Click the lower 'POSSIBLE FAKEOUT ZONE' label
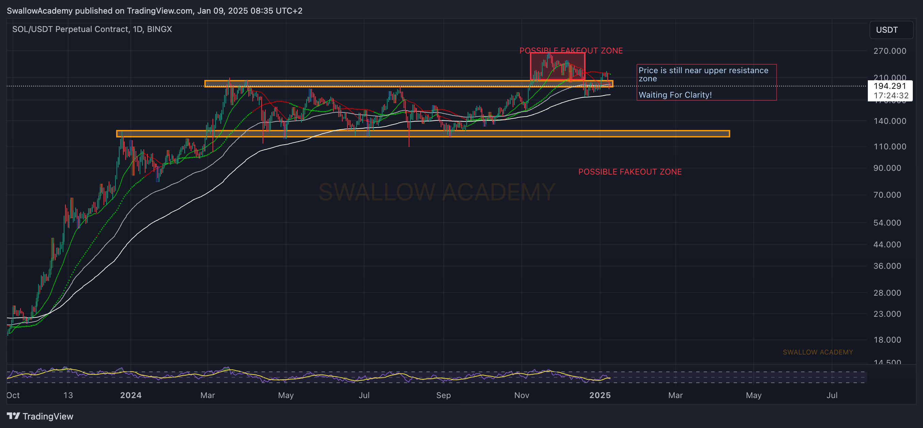The image size is (923, 428). click(630, 172)
